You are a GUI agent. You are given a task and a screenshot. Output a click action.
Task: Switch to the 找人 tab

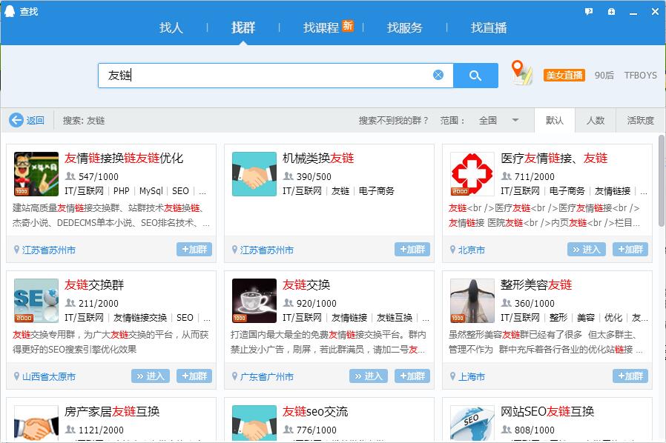point(171,27)
